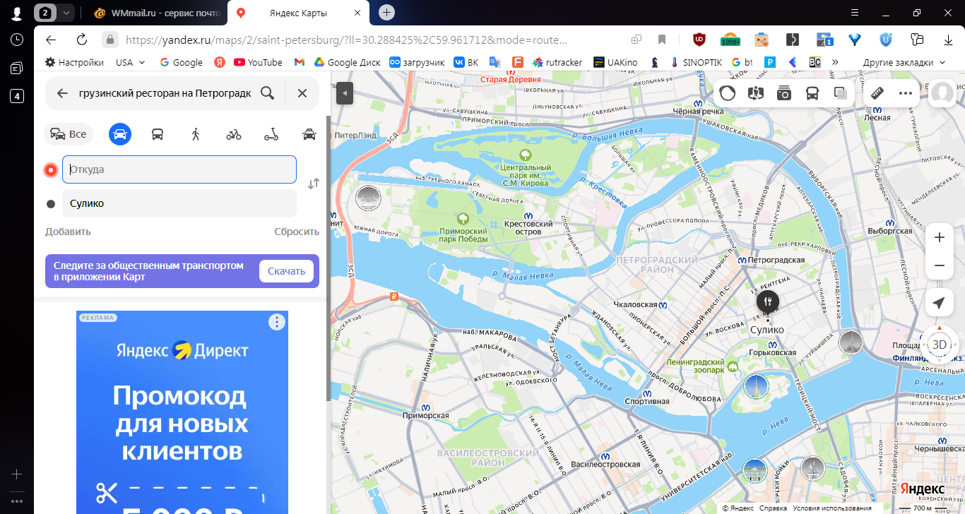Expand the Другие закладки folder
Image resolution: width=965 pixels, height=514 pixels.
[904, 62]
